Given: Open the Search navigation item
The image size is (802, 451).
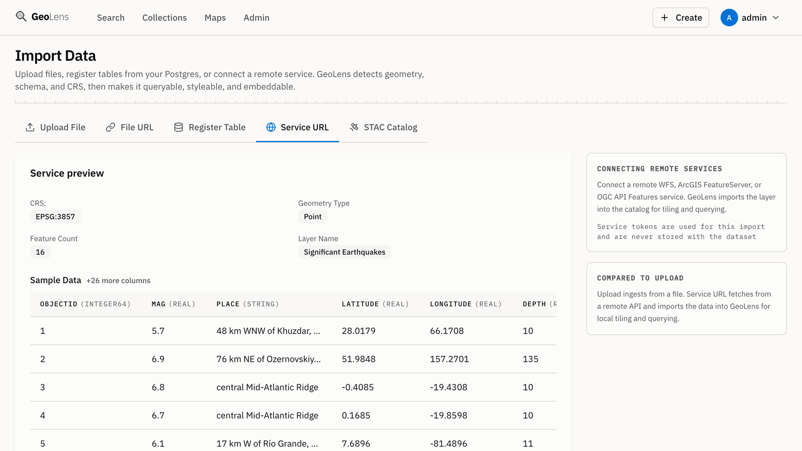Looking at the screenshot, I should (x=111, y=18).
